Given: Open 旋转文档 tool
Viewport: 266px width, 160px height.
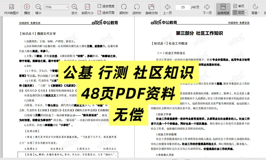Looking at the screenshot, I should (x=152, y=9).
